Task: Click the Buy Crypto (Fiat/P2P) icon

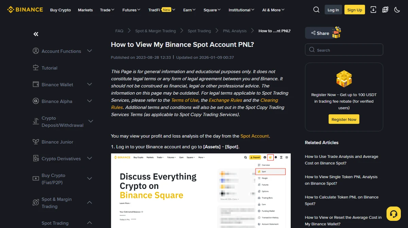Action: pyautogui.click(x=36, y=178)
